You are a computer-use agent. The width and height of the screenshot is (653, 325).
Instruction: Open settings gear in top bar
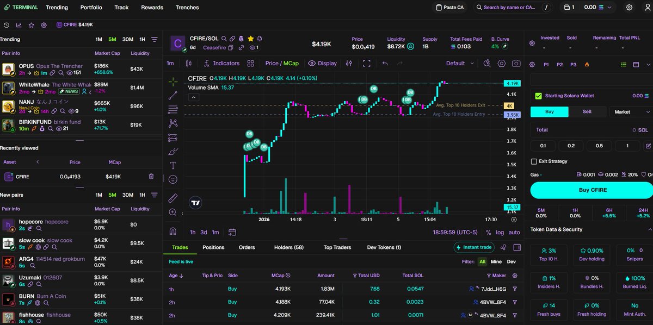629,8
